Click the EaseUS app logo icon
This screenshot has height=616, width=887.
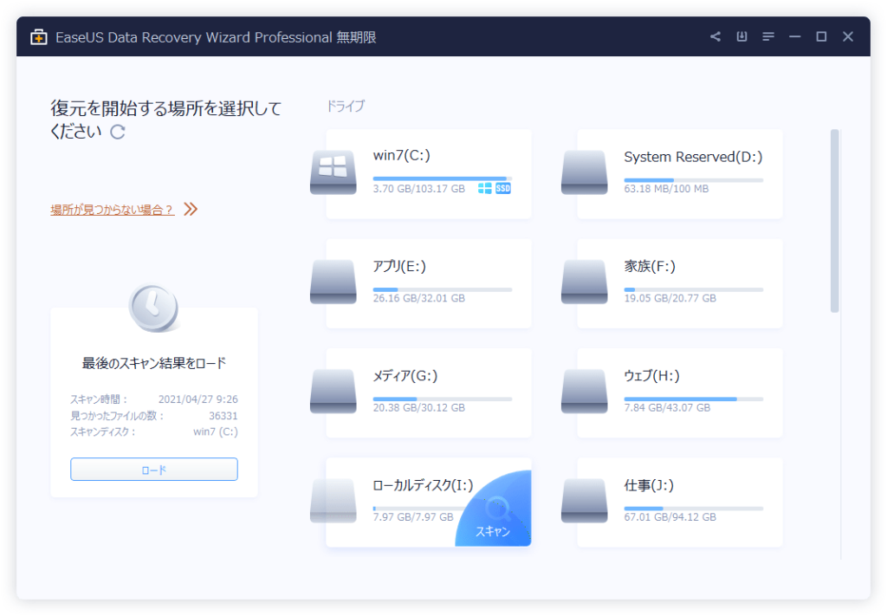38,37
